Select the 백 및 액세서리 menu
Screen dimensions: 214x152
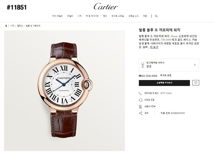click(x=92, y=16)
